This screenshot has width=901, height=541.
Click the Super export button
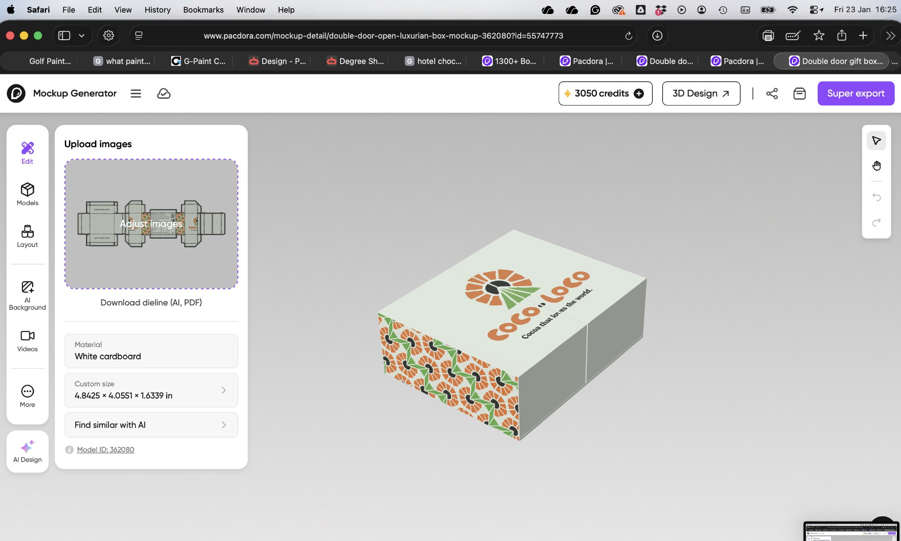pyautogui.click(x=855, y=93)
